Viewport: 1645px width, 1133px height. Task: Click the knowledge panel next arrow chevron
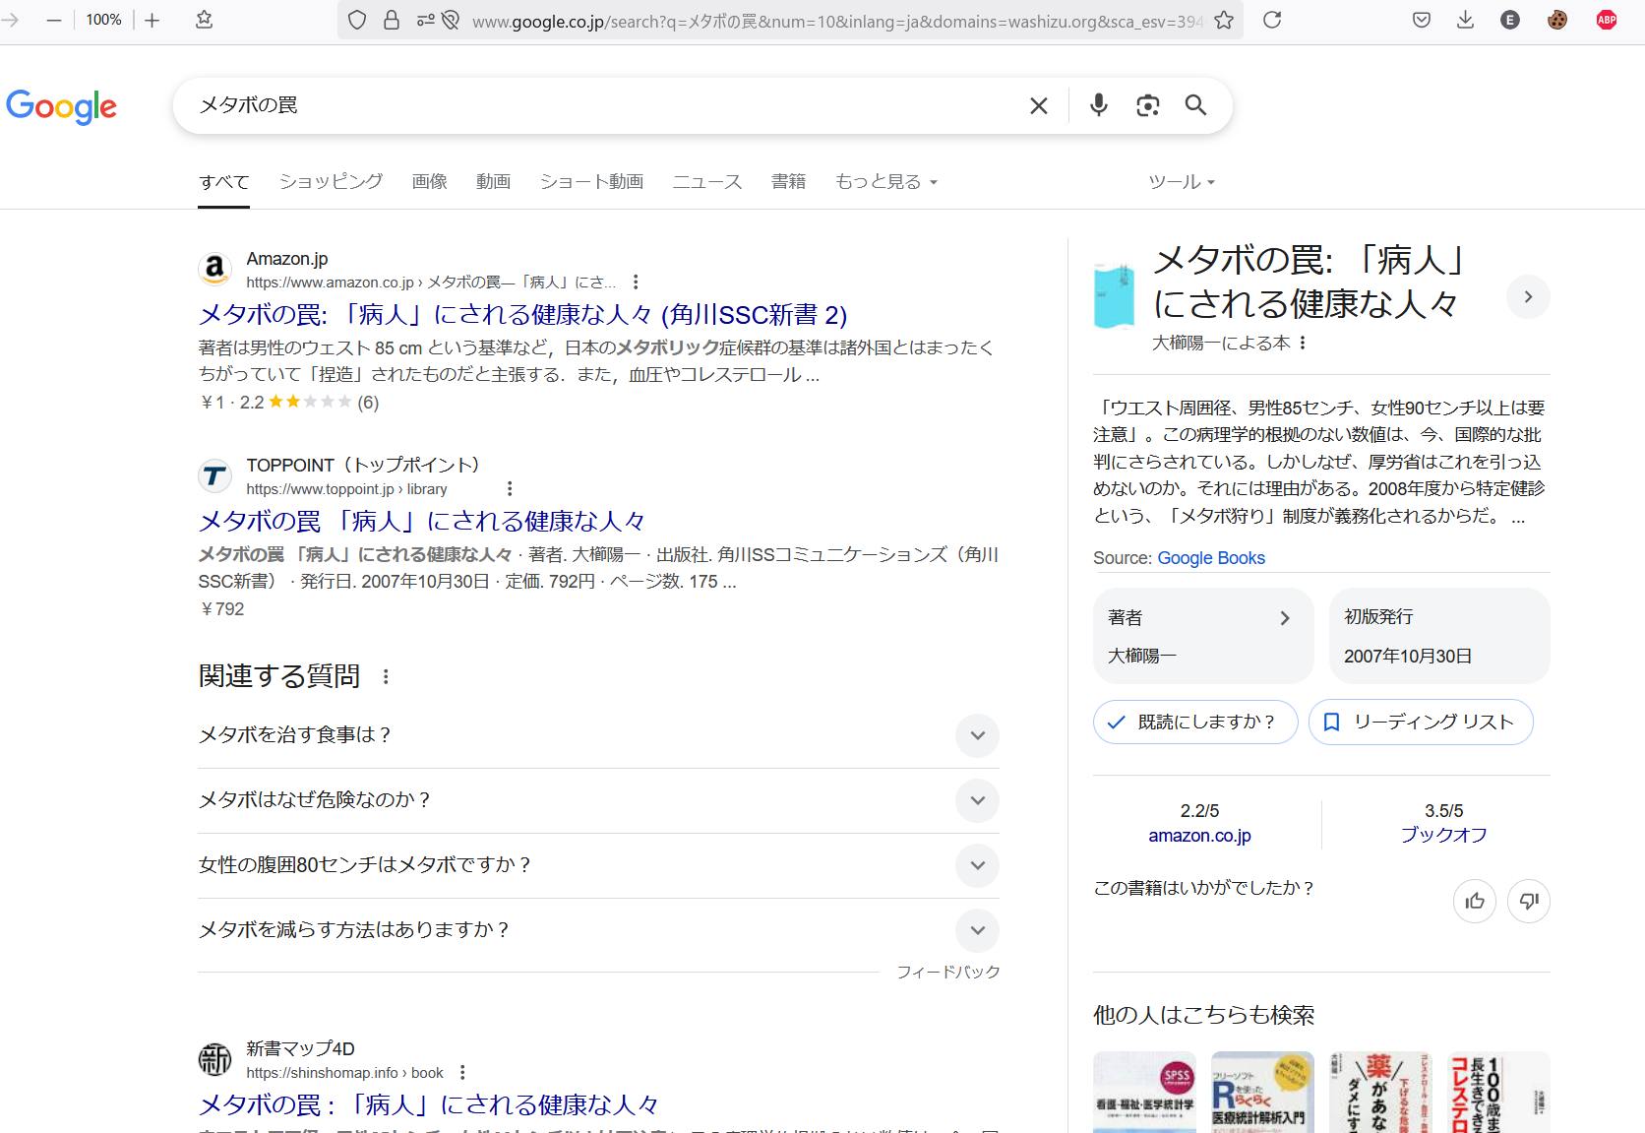tap(1528, 297)
